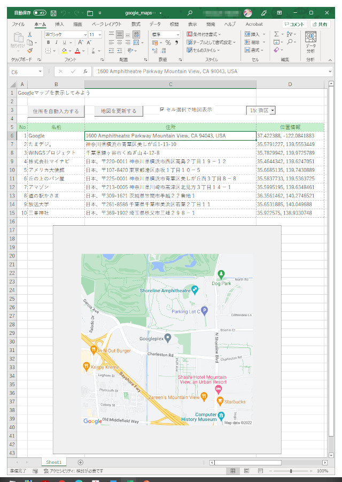
Task: Uncheck セル選択で地図表示 checkbox
Action: coord(162,110)
